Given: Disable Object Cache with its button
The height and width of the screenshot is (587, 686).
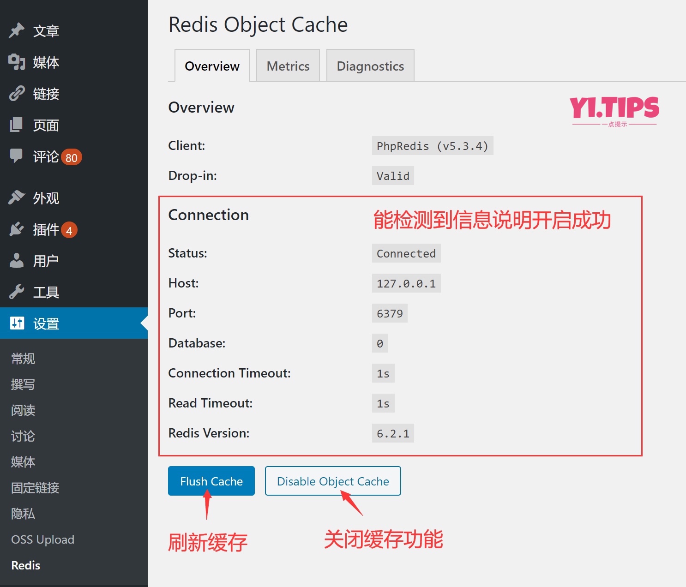Looking at the screenshot, I should pos(332,481).
